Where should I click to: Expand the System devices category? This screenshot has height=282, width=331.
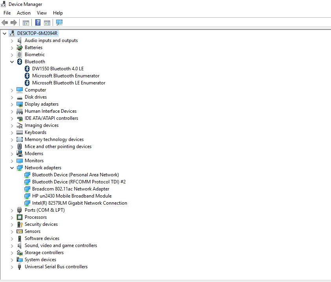[x=12, y=260]
